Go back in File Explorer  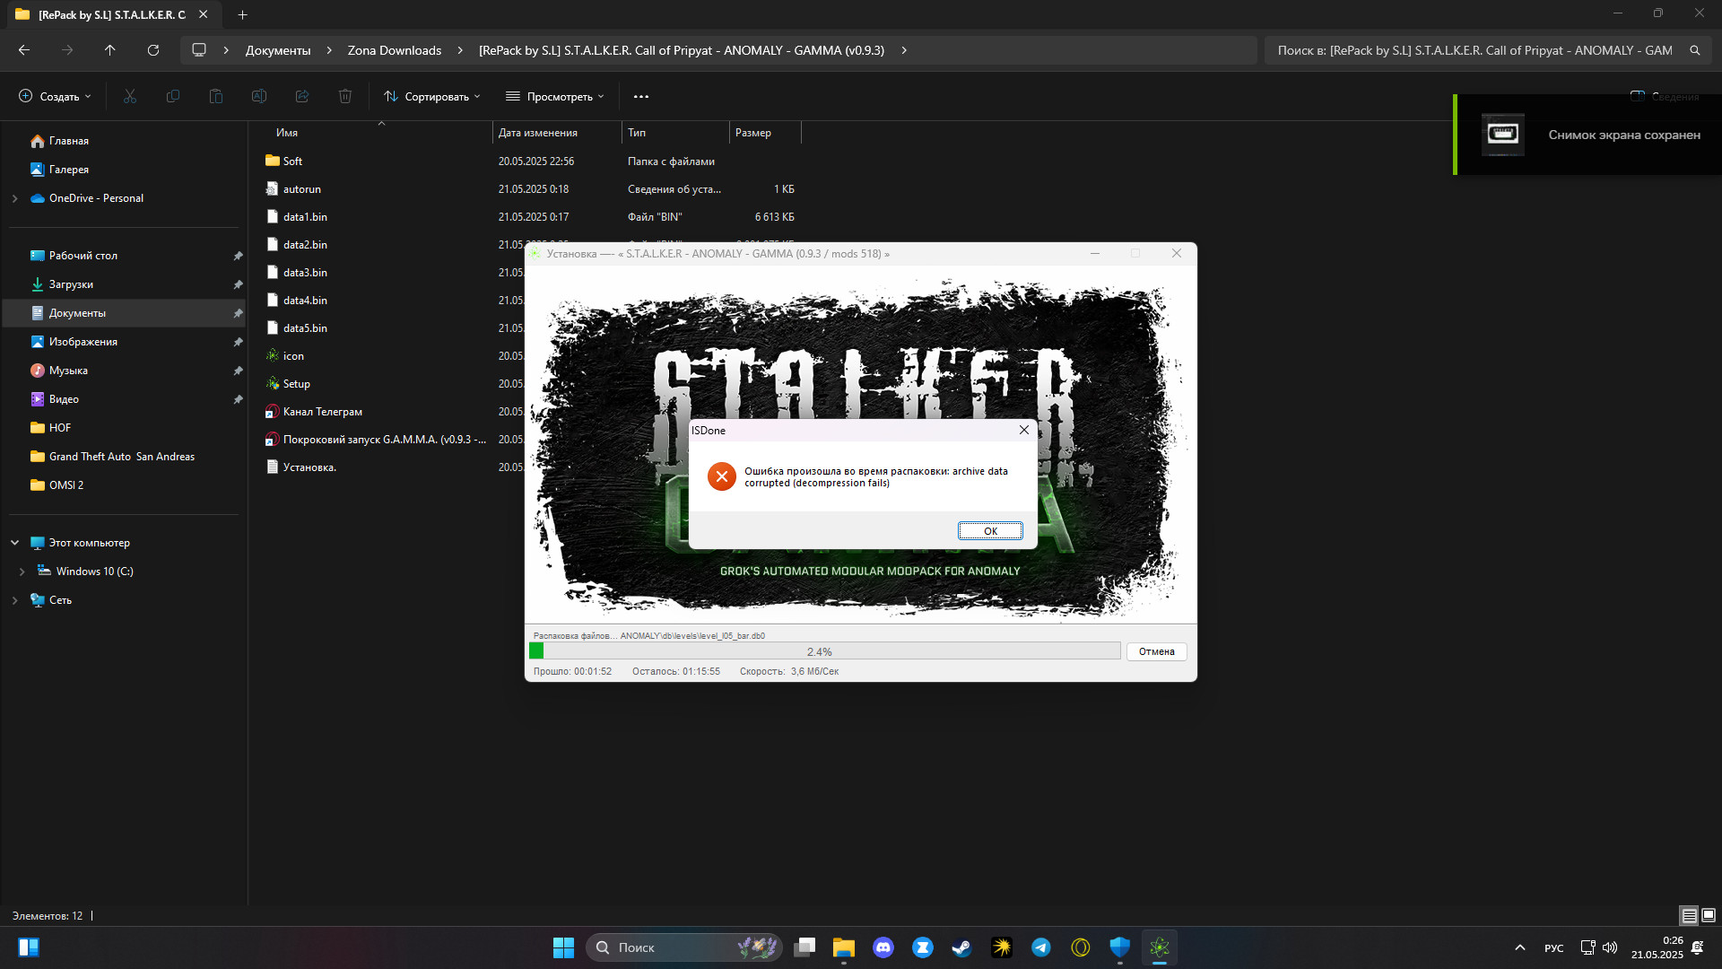pyautogui.click(x=24, y=50)
